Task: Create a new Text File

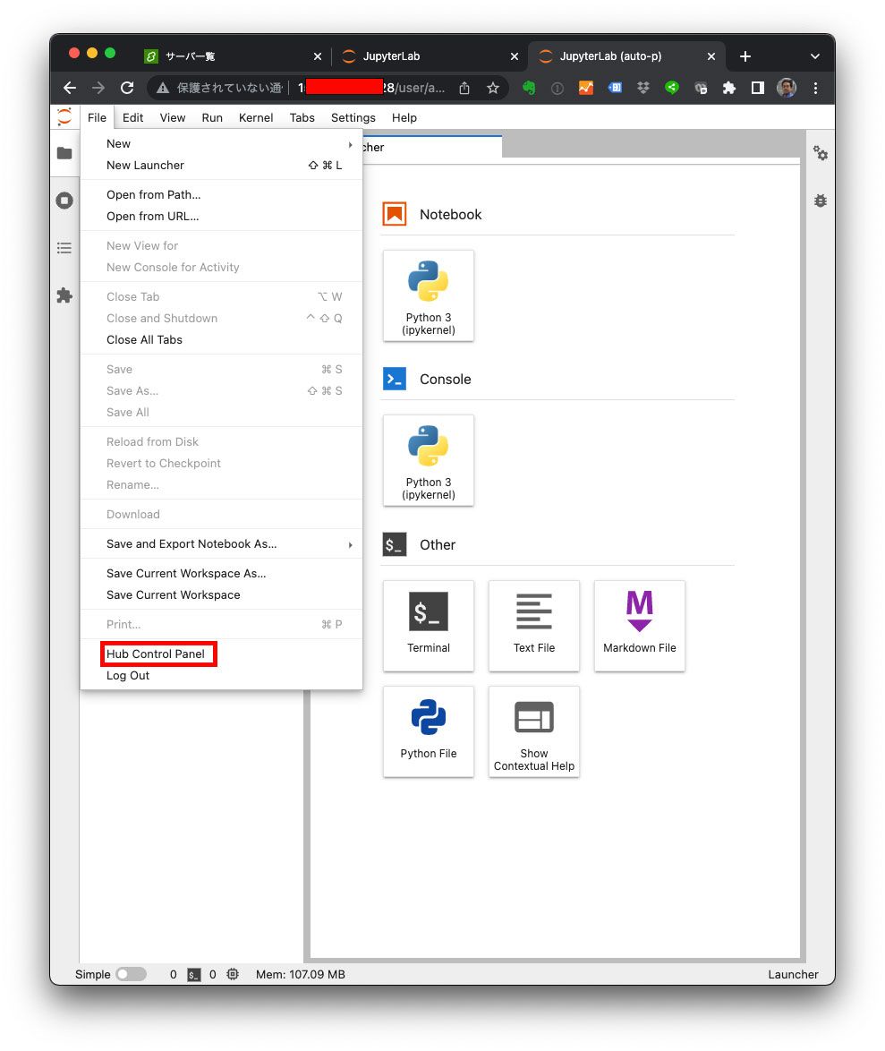Action: (x=534, y=626)
